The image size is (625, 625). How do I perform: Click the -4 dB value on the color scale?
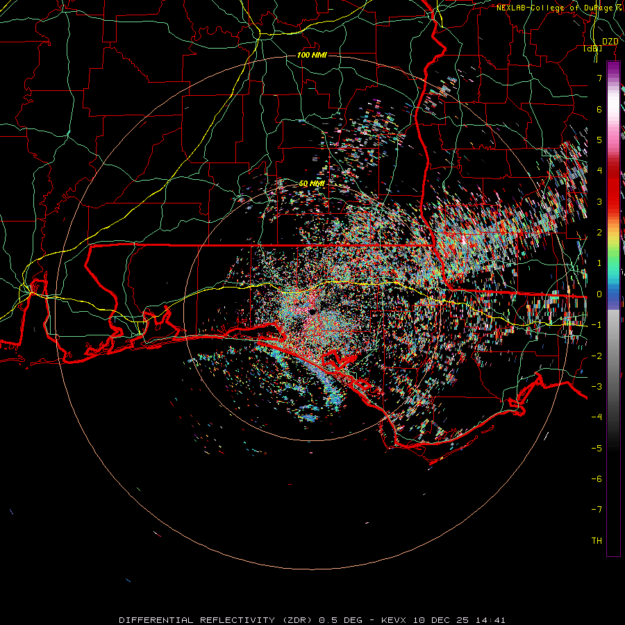point(597,417)
